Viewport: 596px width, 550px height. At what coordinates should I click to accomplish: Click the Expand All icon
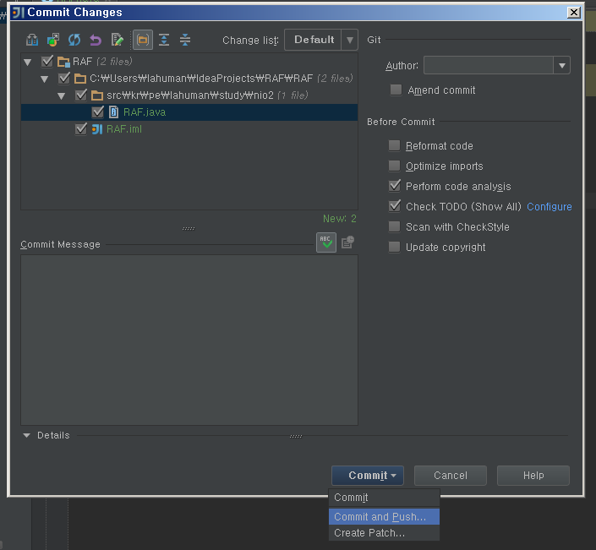pos(164,40)
